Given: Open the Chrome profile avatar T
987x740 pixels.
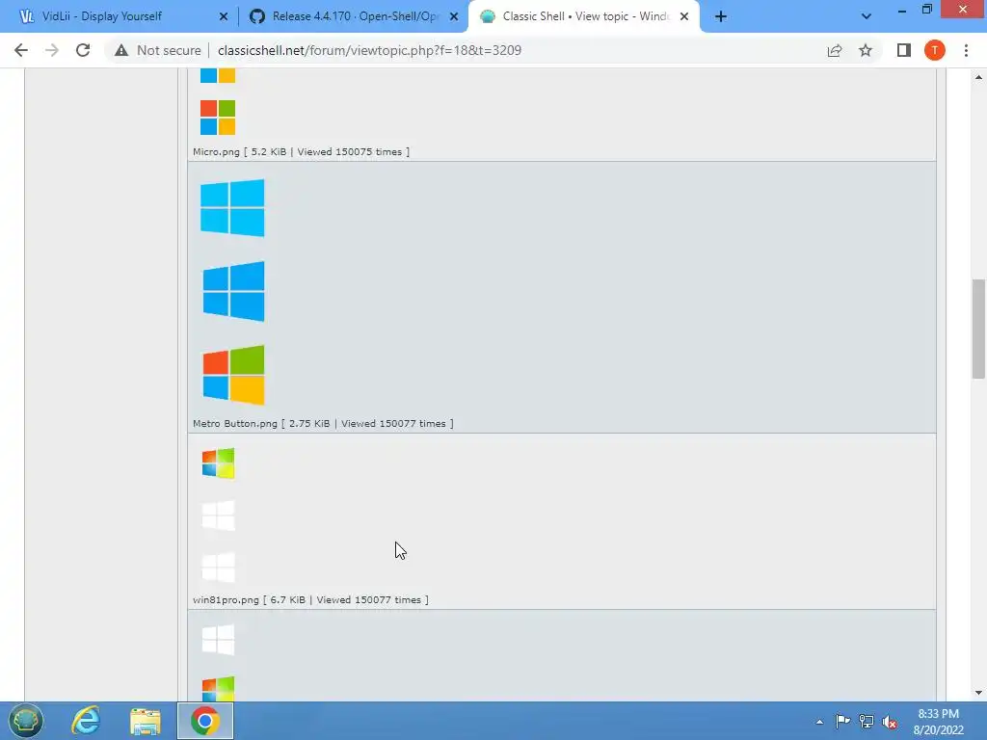Looking at the screenshot, I should pyautogui.click(x=935, y=50).
